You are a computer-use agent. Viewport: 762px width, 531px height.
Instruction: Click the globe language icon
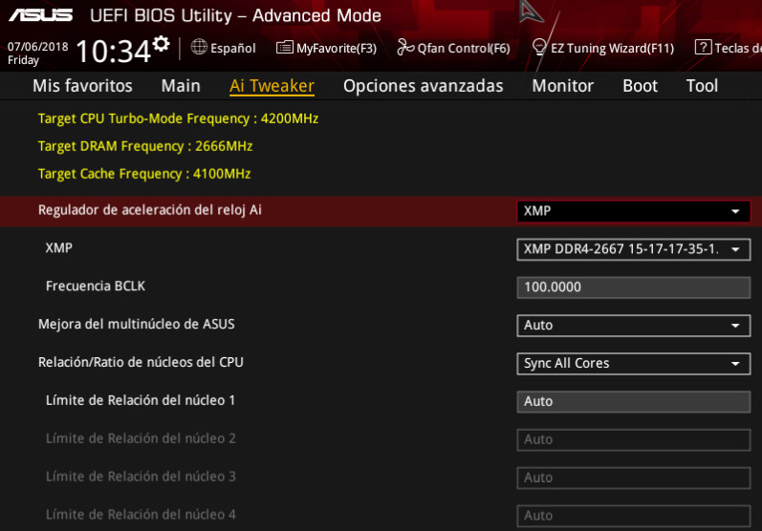point(199,47)
